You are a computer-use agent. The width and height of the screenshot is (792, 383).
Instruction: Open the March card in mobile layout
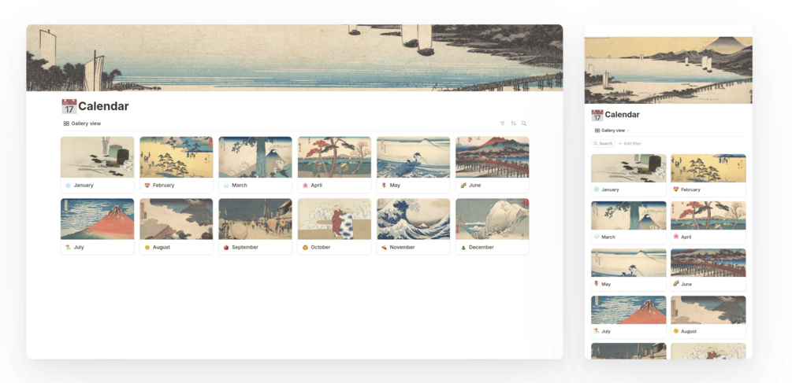pos(629,223)
